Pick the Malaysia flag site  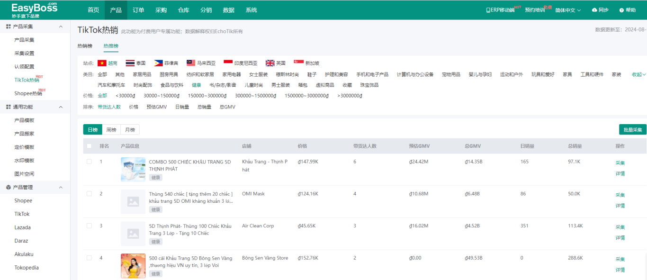pos(191,63)
